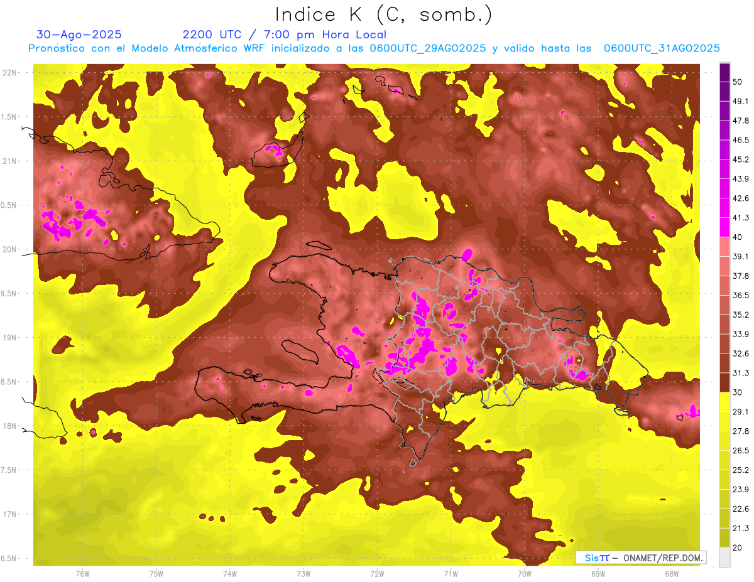Click the legend value "45.2"

[x=741, y=159]
